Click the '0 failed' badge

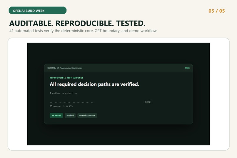point(70,116)
